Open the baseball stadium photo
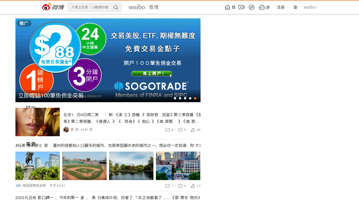 click(x=84, y=166)
